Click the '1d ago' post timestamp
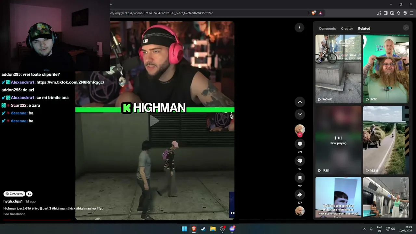Image resolution: width=416 pixels, height=234 pixels. click(x=30, y=201)
